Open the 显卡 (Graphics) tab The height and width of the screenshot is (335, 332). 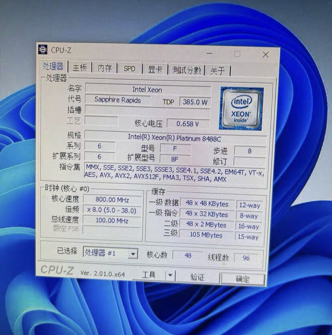click(155, 69)
